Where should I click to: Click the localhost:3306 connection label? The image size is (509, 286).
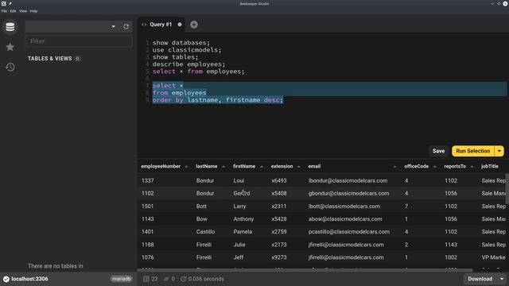point(30,279)
